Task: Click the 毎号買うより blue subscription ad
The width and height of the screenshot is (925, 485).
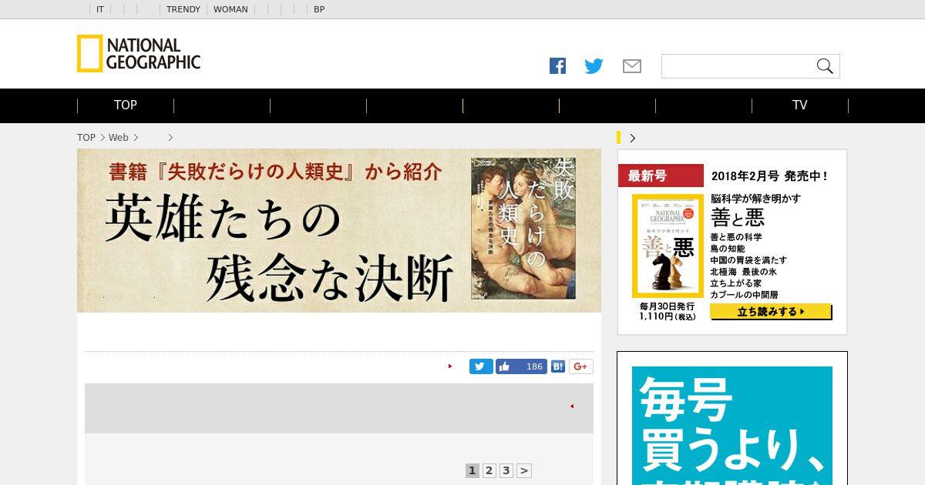Action: (x=732, y=426)
